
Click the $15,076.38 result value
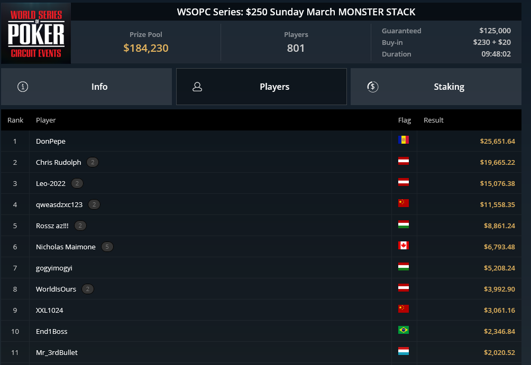click(497, 184)
